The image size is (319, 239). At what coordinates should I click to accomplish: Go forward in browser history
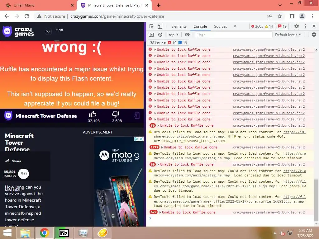click(17, 16)
